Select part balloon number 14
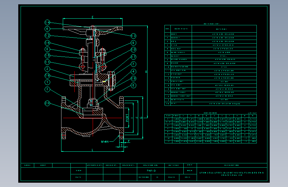Image resolution: width=288 pixels, height=187 pixels. 48,22
